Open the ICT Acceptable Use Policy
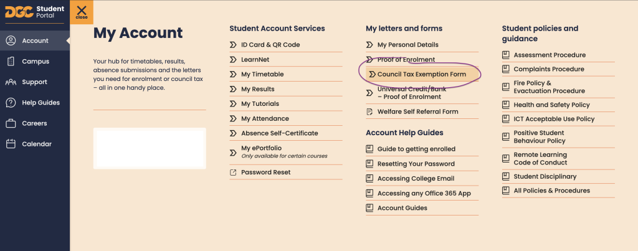 [x=554, y=119]
